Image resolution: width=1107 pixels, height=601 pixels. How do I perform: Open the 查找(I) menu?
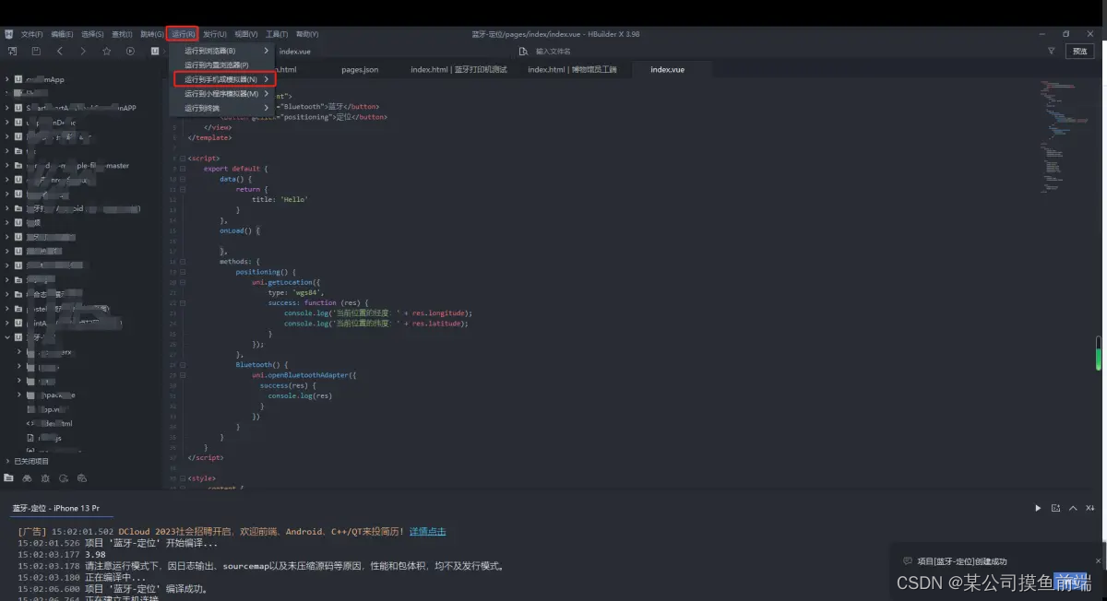[122, 34]
